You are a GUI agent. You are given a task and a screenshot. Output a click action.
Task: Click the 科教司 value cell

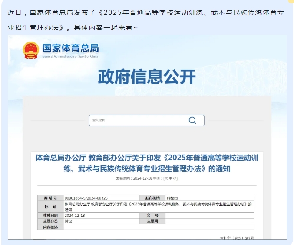point(210,198)
